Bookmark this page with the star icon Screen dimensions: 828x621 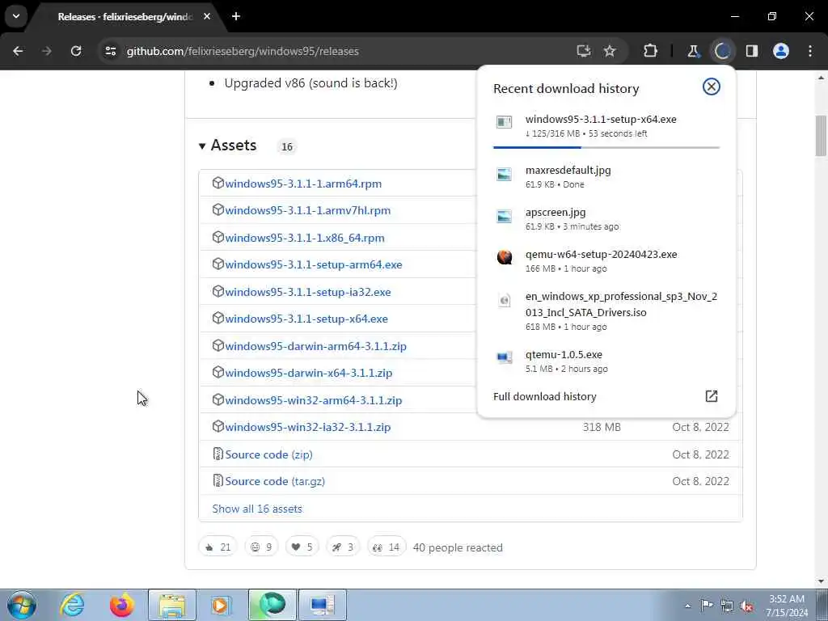pyautogui.click(x=610, y=51)
